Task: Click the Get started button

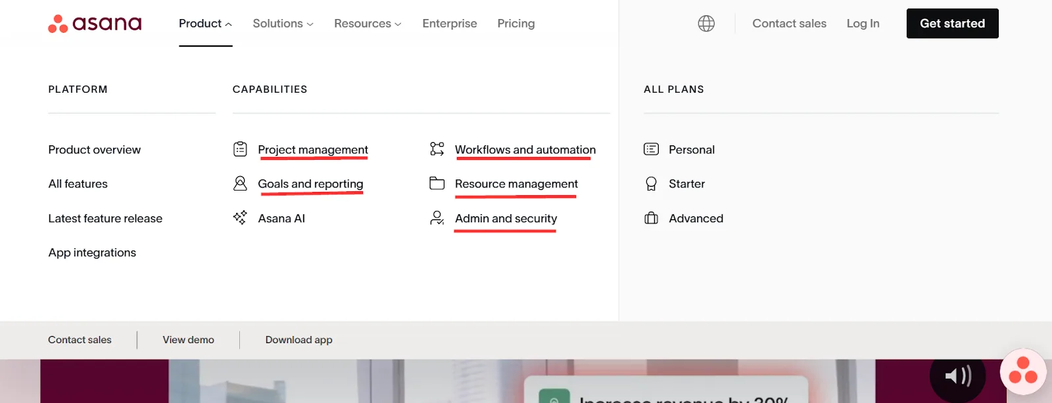Action: click(952, 24)
